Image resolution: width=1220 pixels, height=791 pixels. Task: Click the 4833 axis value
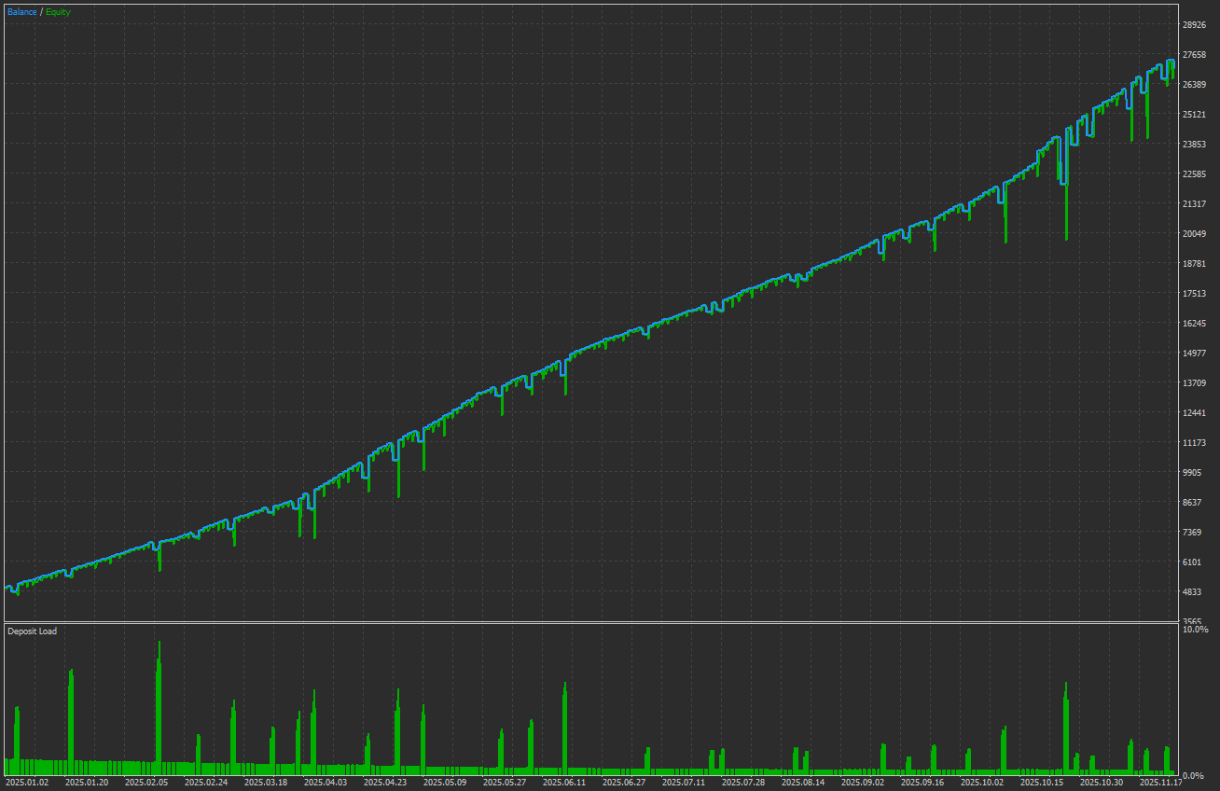coord(1192,592)
